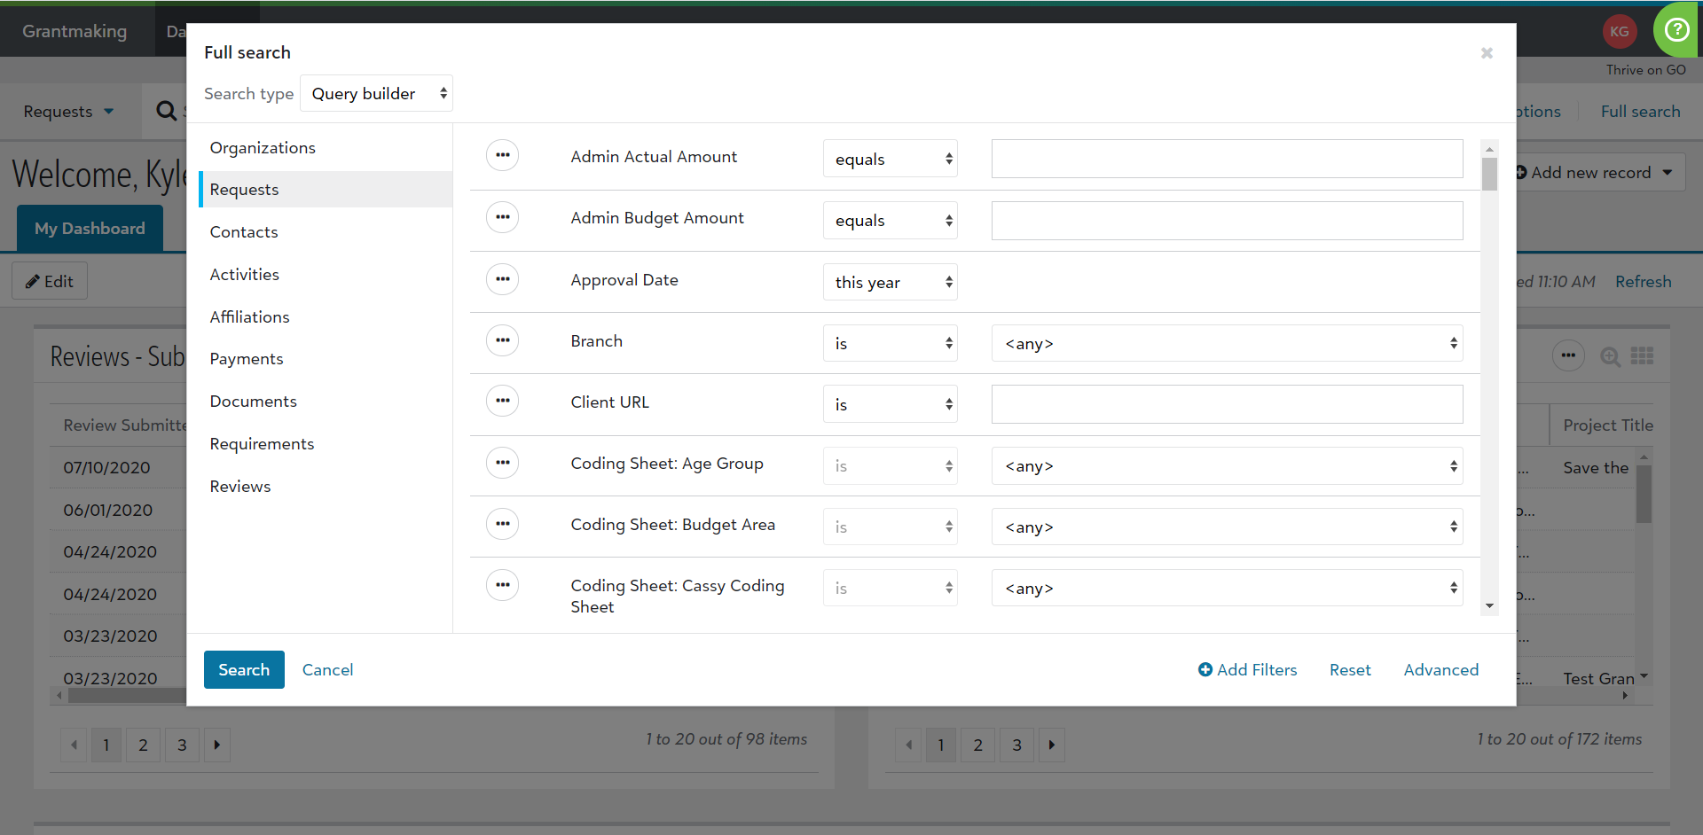Open Grantmaking app title
The width and height of the screenshot is (1703, 835).
tap(75, 31)
